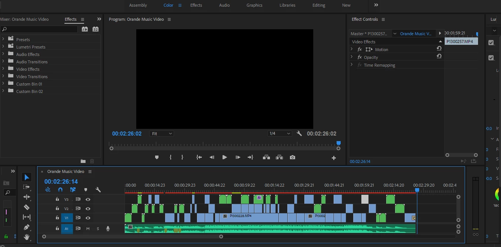
Task: Switch to the Editing workspace
Action: (319, 5)
